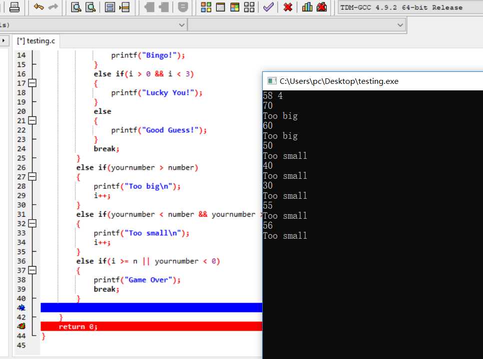The width and height of the screenshot is (483, 359).
Task: Click the Print toolbar icon
Action: click(14, 7)
